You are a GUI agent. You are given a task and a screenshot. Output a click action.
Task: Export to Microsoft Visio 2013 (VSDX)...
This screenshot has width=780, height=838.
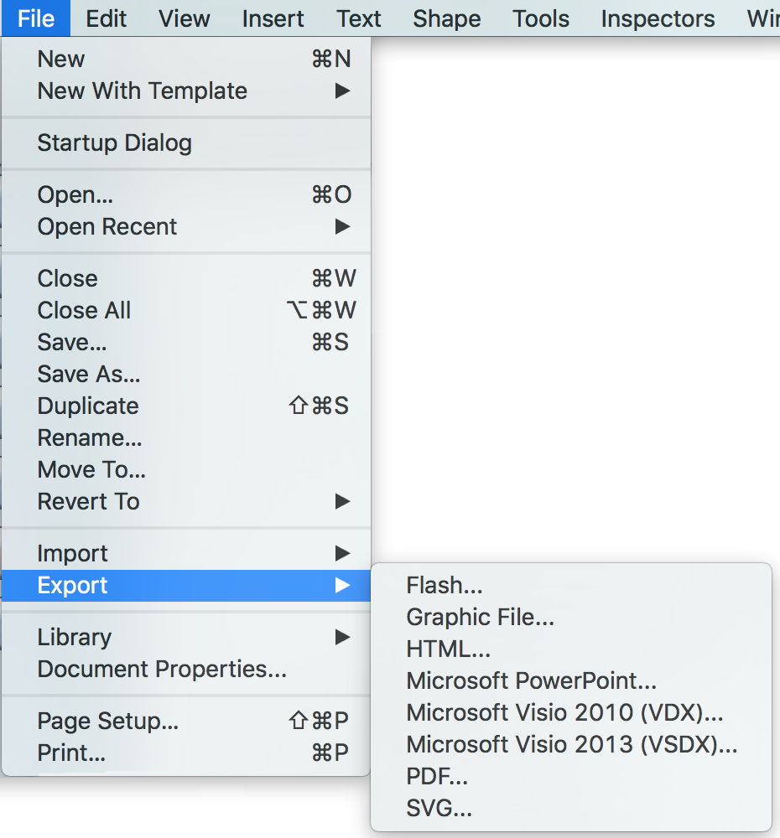point(572,745)
